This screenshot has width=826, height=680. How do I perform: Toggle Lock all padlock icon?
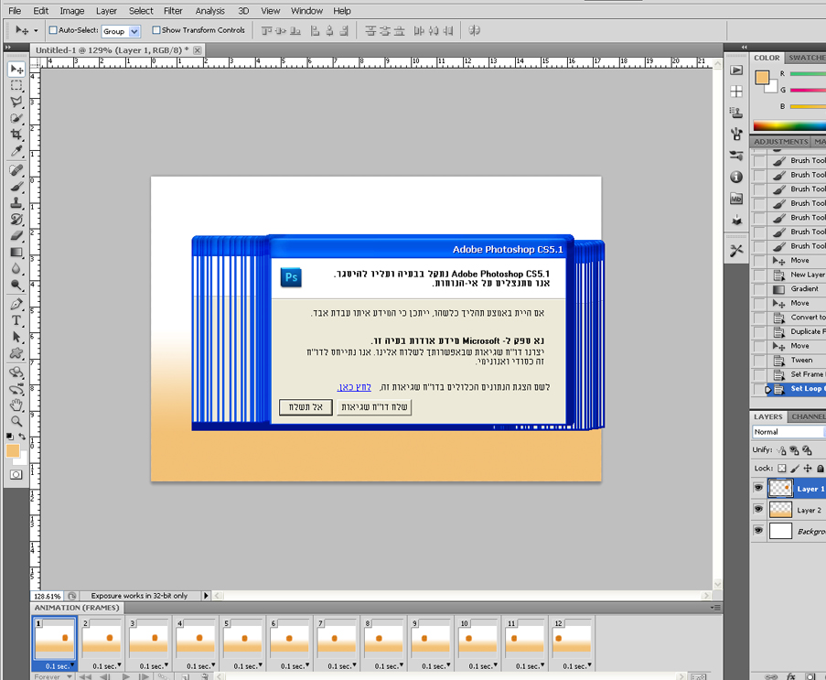click(821, 468)
